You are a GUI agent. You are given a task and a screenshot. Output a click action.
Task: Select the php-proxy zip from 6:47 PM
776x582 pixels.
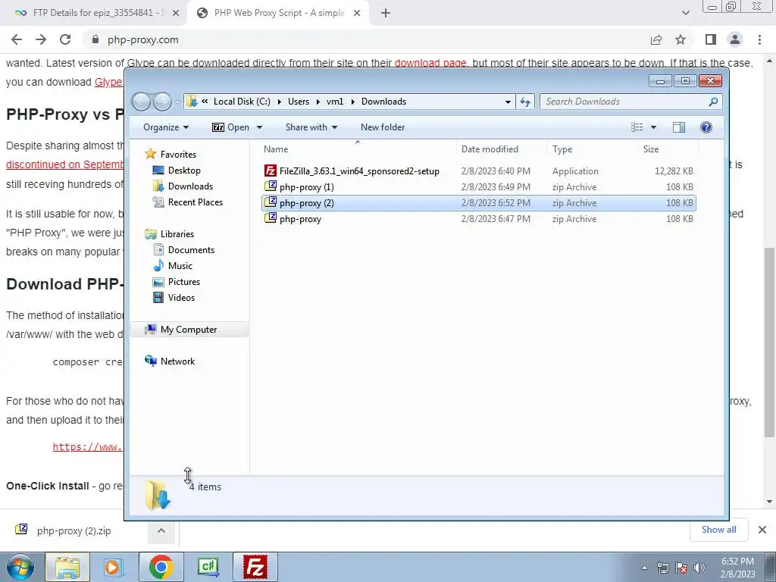(x=478, y=219)
